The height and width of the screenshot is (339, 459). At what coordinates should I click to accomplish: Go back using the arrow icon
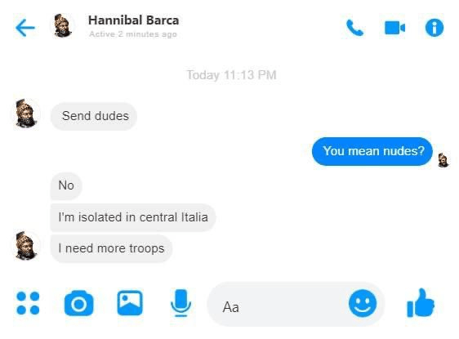25,28
